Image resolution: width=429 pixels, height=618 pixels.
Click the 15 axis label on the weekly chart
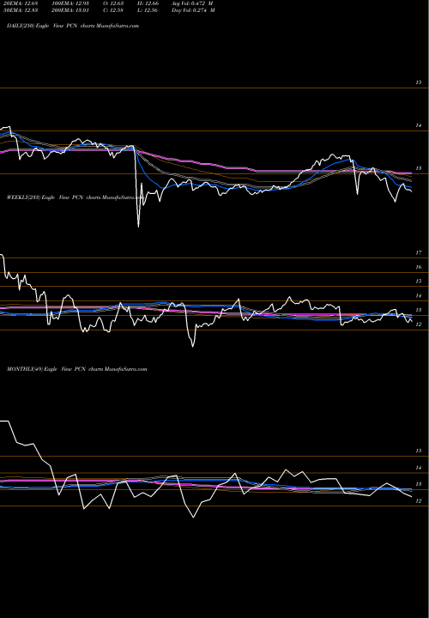419,282
